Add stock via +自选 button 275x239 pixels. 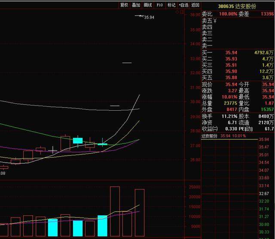pos(183,5)
